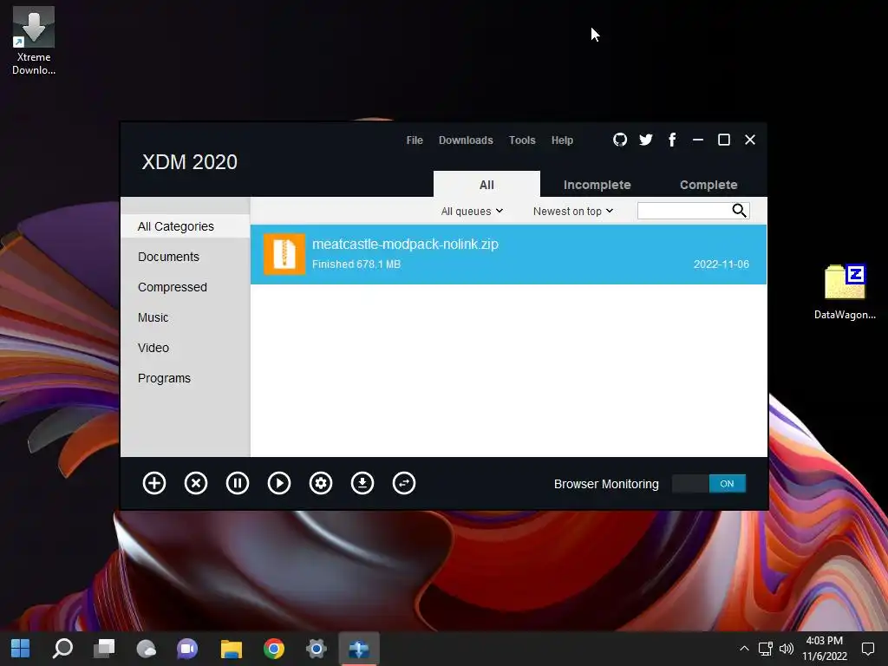Open the Widgets taskbar icon
Screen dimensions: 888x666
pyautogui.click(x=146, y=649)
